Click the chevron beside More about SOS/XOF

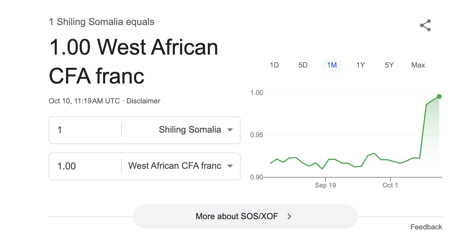point(289,216)
